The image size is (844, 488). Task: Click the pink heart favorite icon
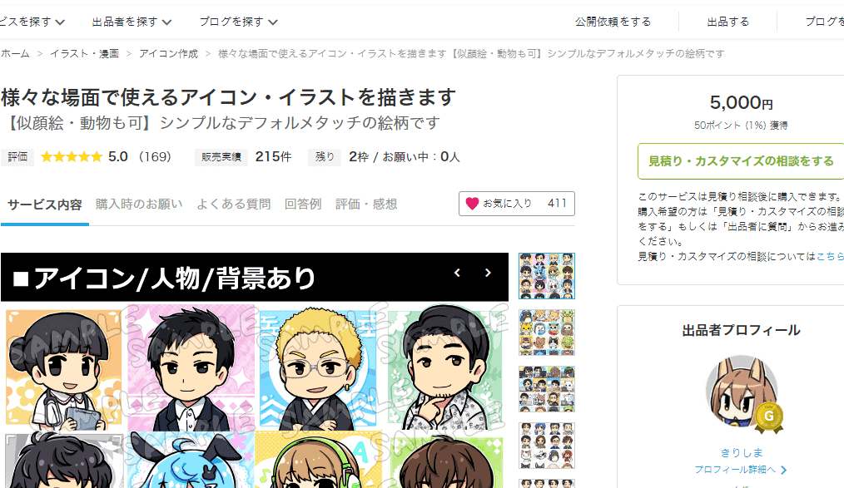[x=472, y=204]
